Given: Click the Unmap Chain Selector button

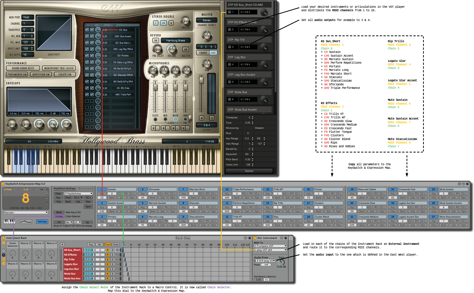Looking at the screenshot, I should pyautogui.click(x=59, y=216).
